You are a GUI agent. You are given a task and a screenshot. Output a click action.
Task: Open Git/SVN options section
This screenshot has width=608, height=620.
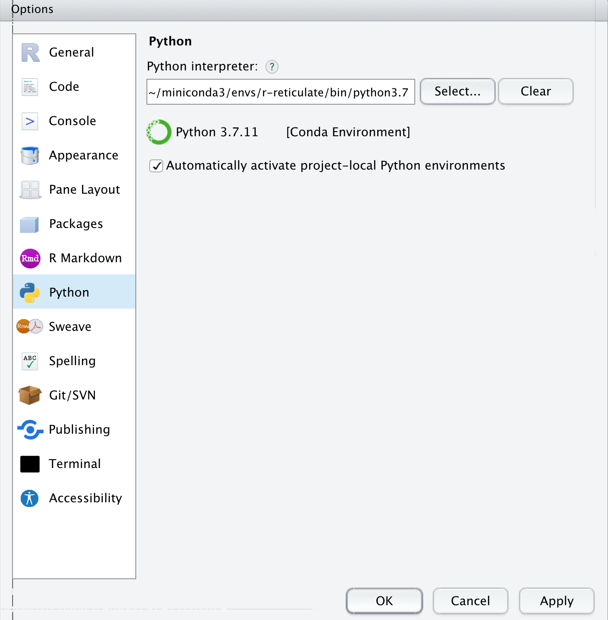tap(74, 395)
